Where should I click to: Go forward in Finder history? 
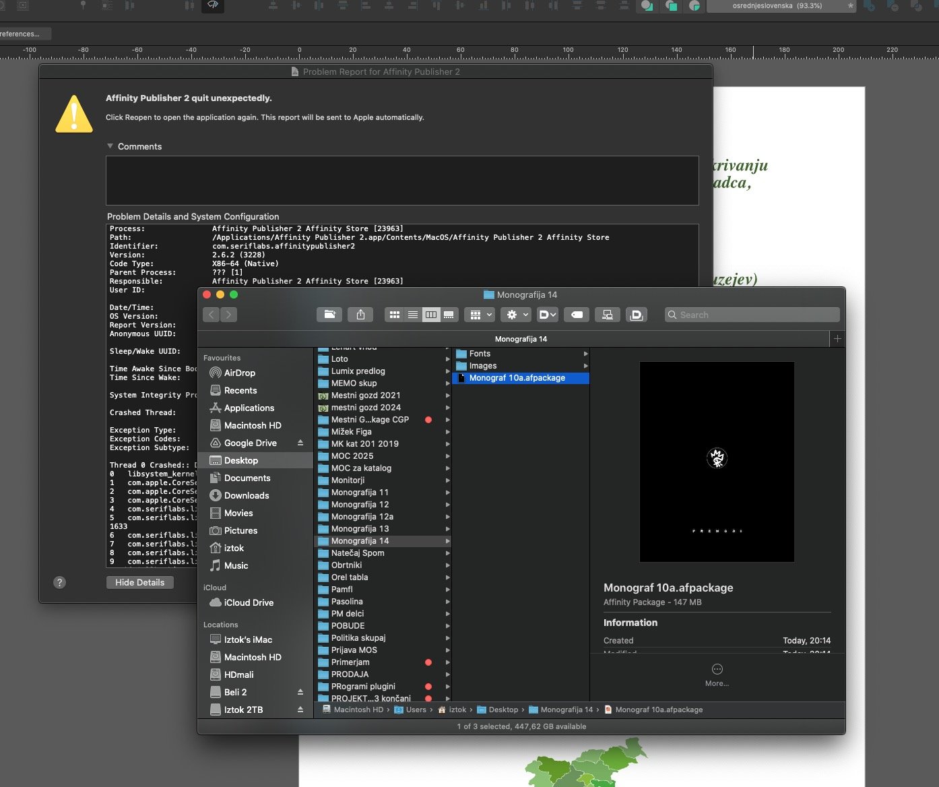click(228, 315)
